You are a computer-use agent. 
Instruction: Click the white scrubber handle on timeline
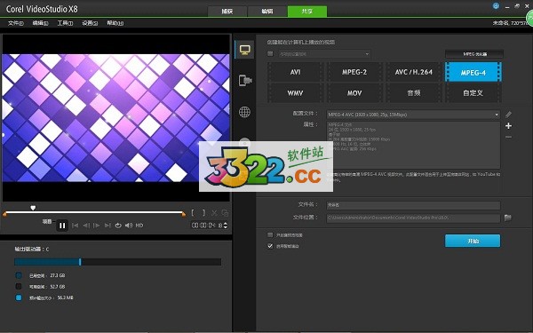point(33,208)
